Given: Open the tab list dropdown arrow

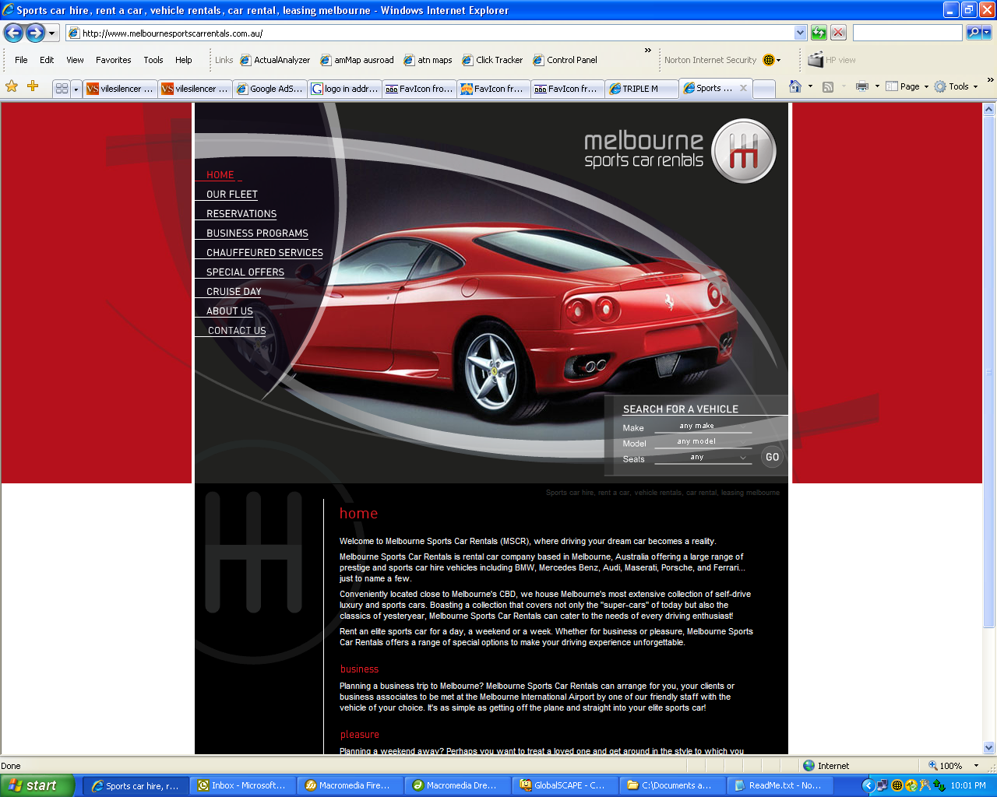Looking at the screenshot, I should [x=76, y=89].
